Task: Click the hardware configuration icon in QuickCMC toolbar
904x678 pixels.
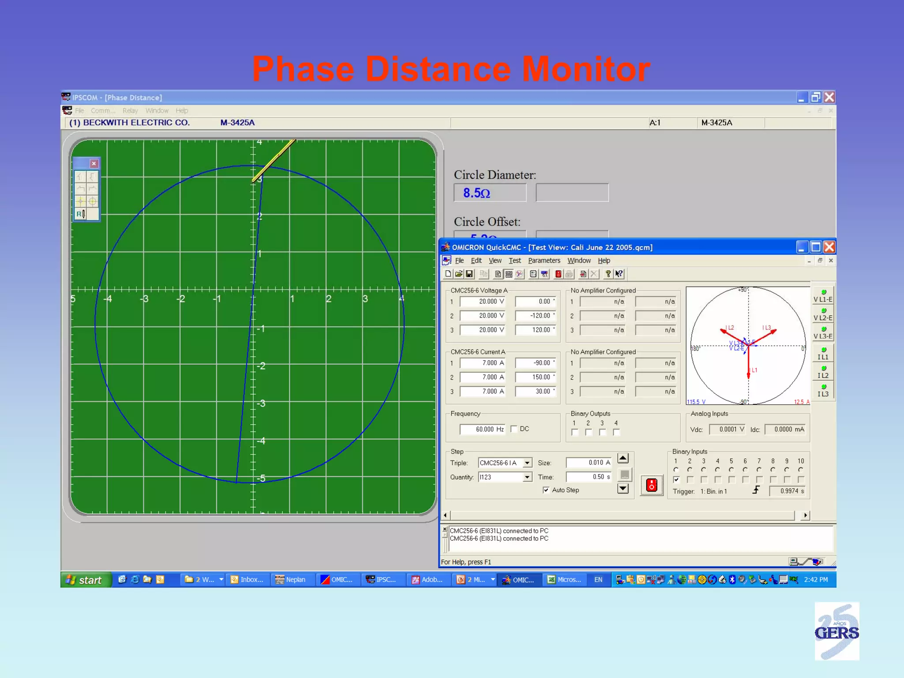Action: [x=534, y=274]
